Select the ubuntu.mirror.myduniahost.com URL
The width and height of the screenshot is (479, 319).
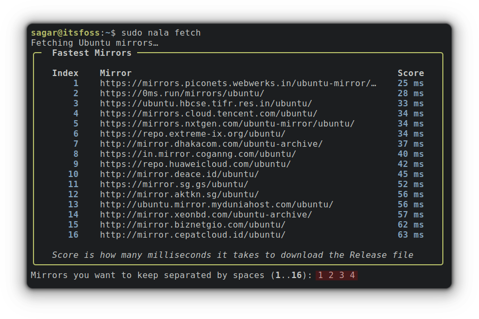tap(216, 204)
